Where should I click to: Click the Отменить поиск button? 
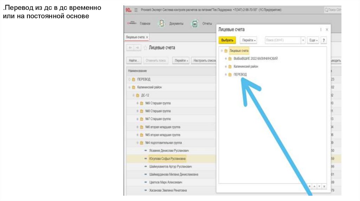(156, 61)
